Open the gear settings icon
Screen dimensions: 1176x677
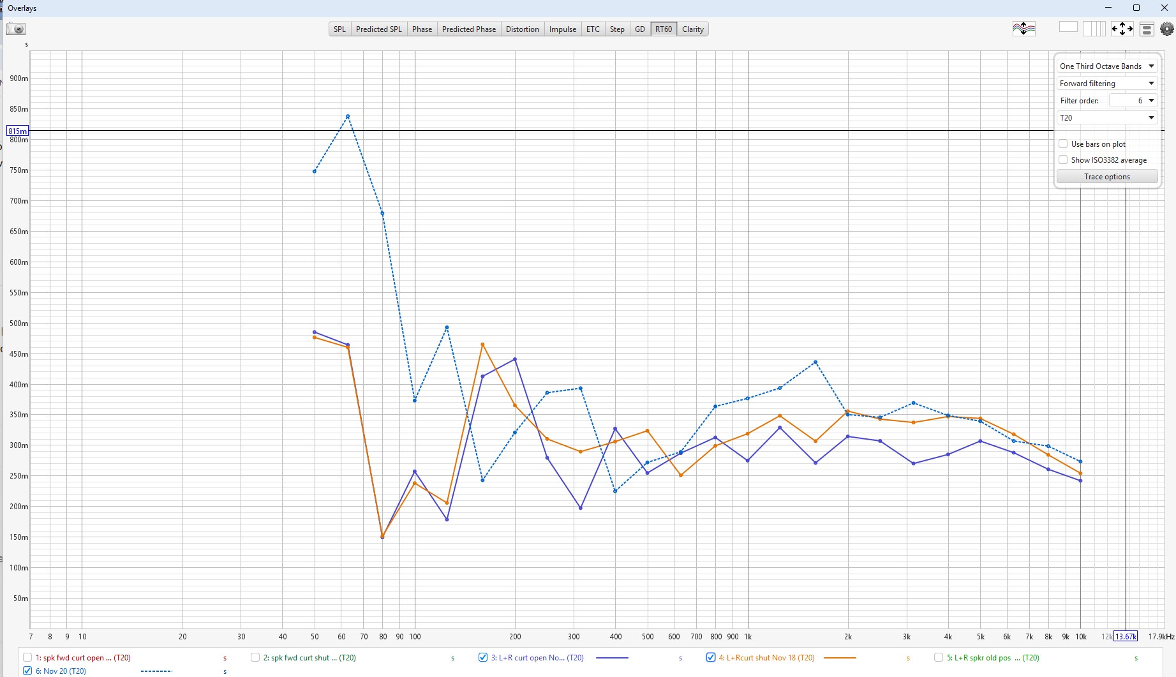click(1167, 29)
